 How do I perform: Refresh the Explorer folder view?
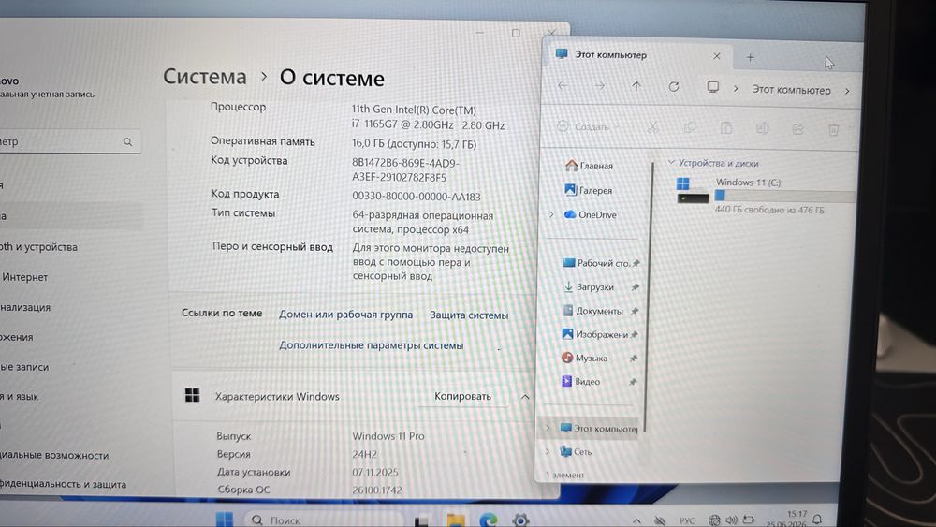tap(674, 87)
